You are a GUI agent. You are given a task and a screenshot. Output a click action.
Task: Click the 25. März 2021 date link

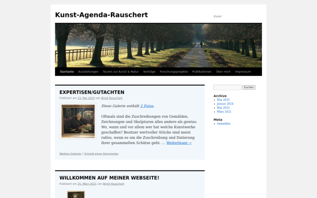(87, 184)
